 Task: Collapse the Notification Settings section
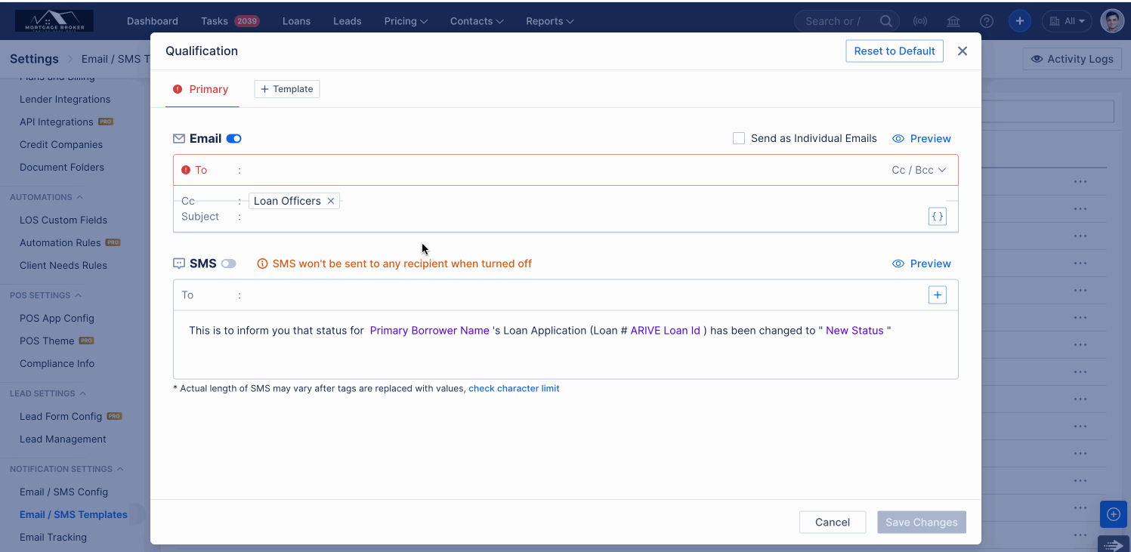click(66, 469)
